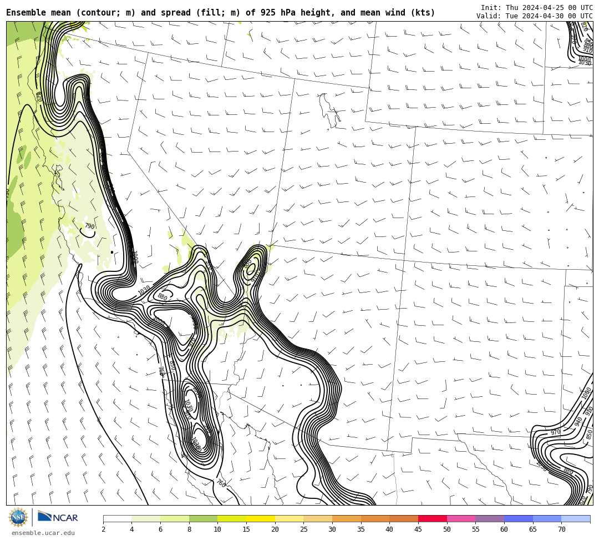Click the colorbar tick label 50
This screenshot has height=540, width=599.
click(x=447, y=529)
